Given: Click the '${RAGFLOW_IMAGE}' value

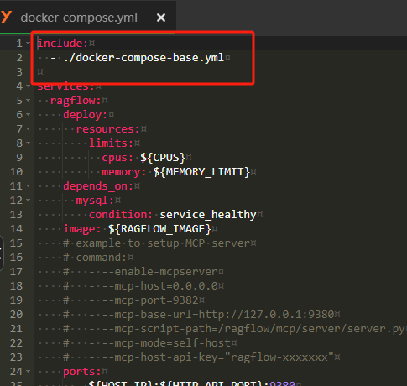Looking at the screenshot, I should pyautogui.click(x=159, y=229).
